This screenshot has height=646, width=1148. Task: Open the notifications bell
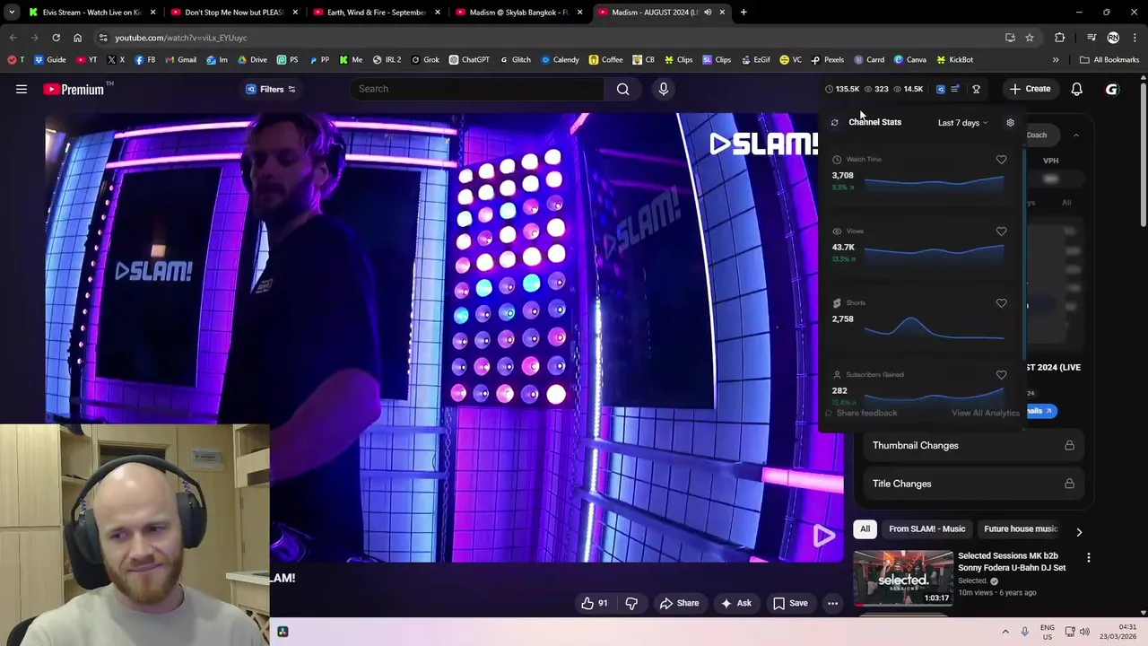click(x=1076, y=89)
